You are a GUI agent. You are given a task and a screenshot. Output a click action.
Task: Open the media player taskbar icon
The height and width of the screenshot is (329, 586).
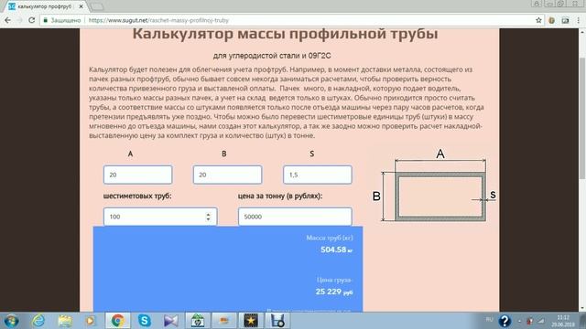pyautogui.click(x=90, y=321)
